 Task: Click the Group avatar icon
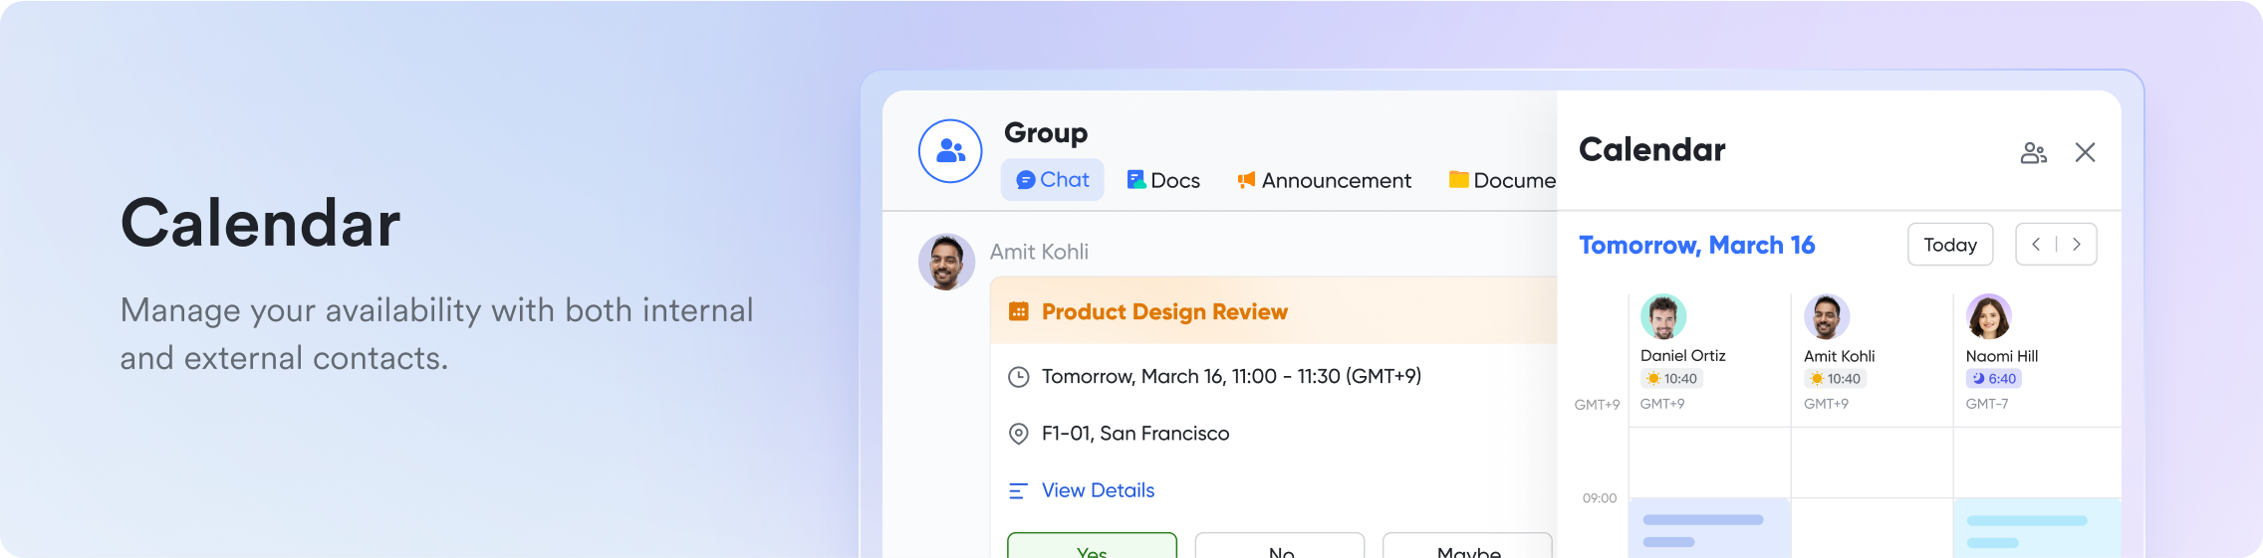point(949,151)
